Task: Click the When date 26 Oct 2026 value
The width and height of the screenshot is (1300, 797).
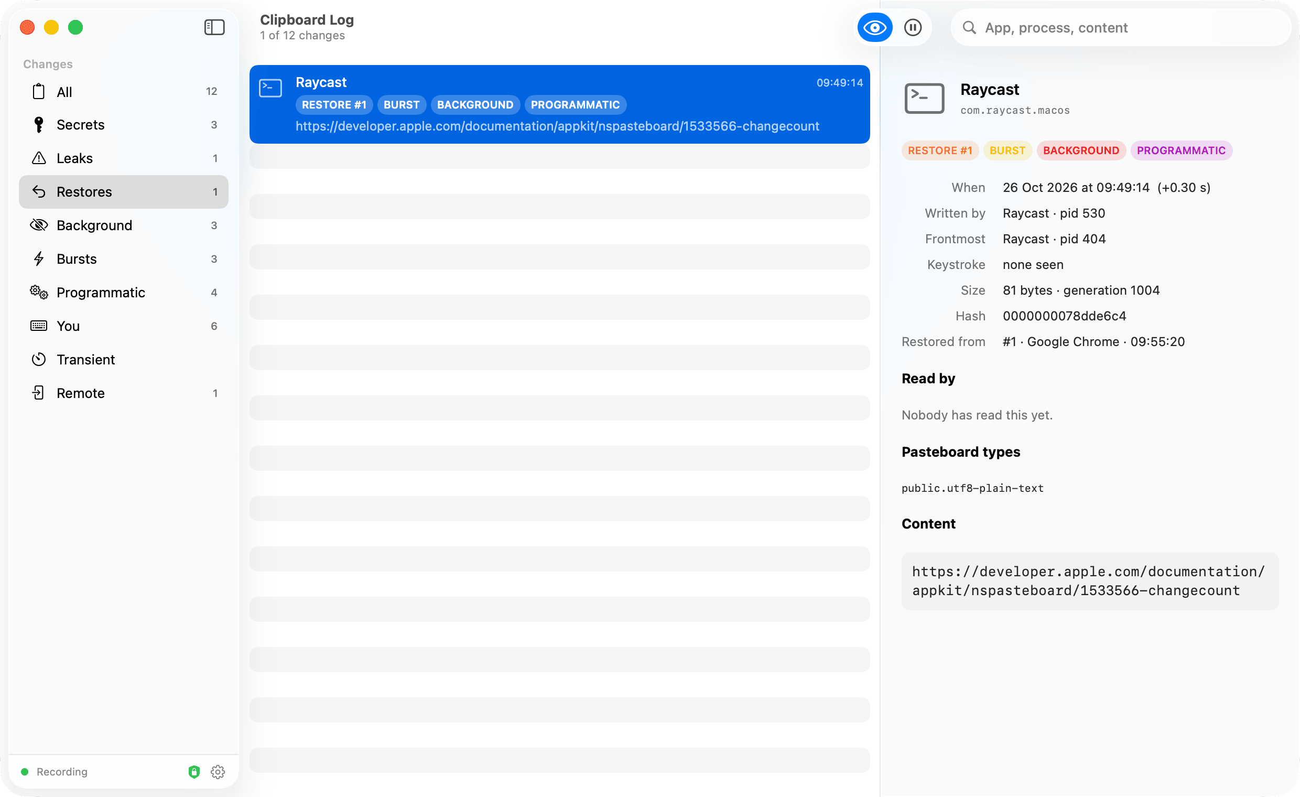Action: pyautogui.click(x=1106, y=187)
